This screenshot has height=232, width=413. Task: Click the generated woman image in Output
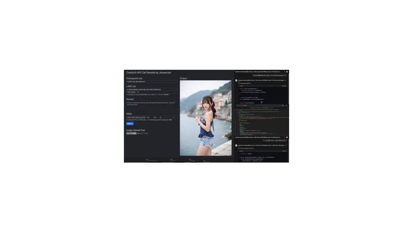205,118
